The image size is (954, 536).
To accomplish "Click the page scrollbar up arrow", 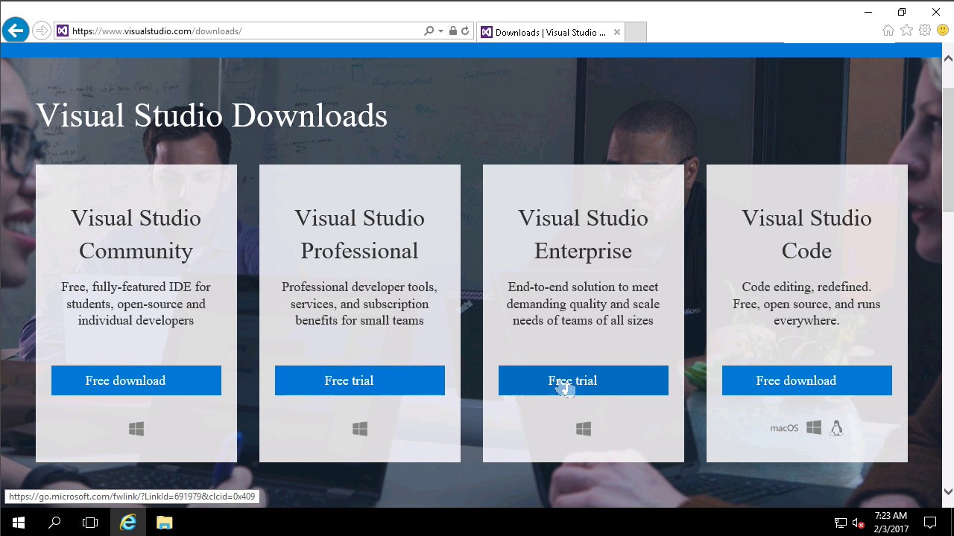I will [x=948, y=58].
